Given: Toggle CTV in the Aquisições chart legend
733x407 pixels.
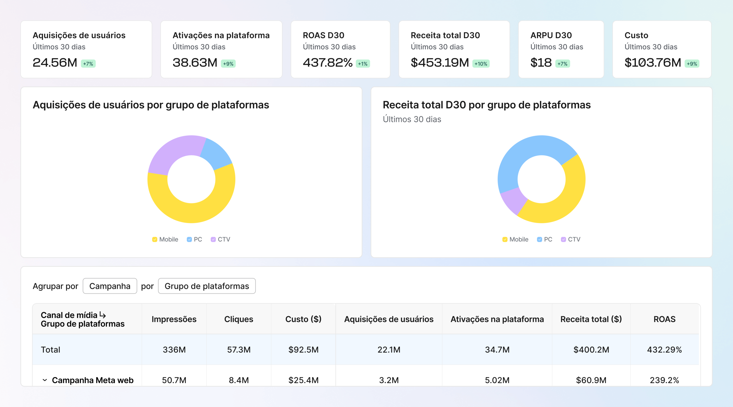Looking at the screenshot, I should pos(213,239).
